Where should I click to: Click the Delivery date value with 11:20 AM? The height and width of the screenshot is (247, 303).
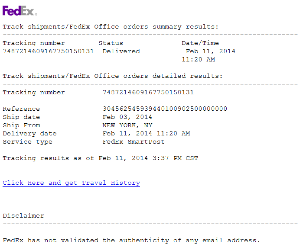coord(146,133)
